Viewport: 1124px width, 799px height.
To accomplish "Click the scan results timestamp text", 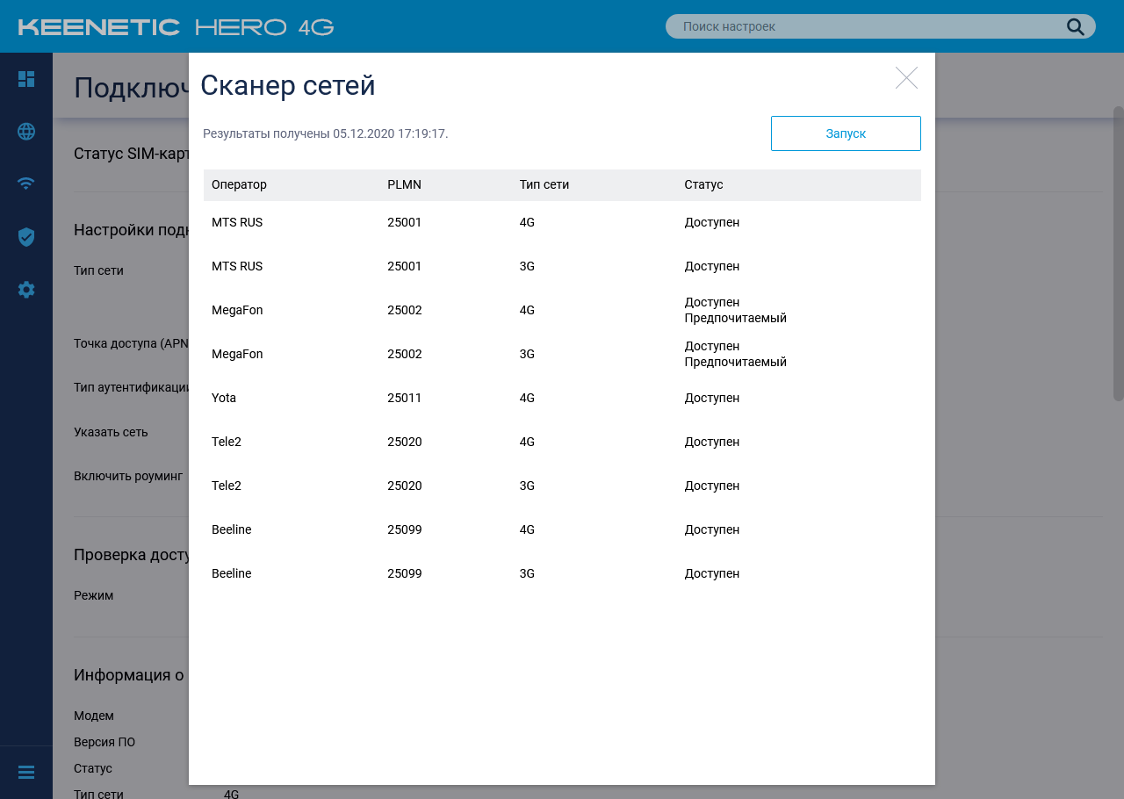I will click(326, 133).
